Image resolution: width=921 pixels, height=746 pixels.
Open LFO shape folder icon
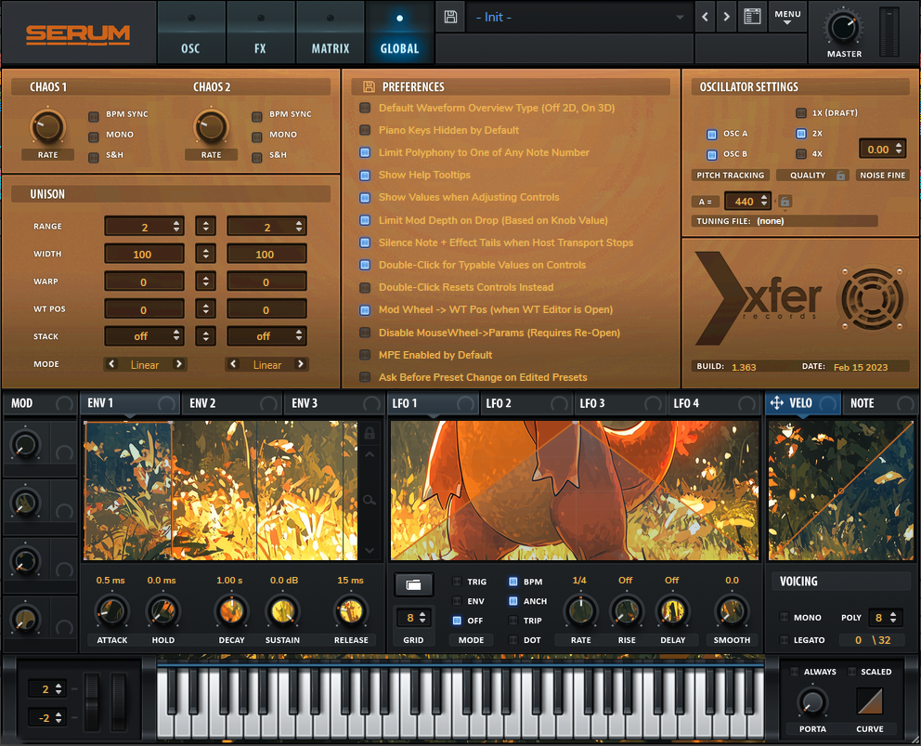413,584
